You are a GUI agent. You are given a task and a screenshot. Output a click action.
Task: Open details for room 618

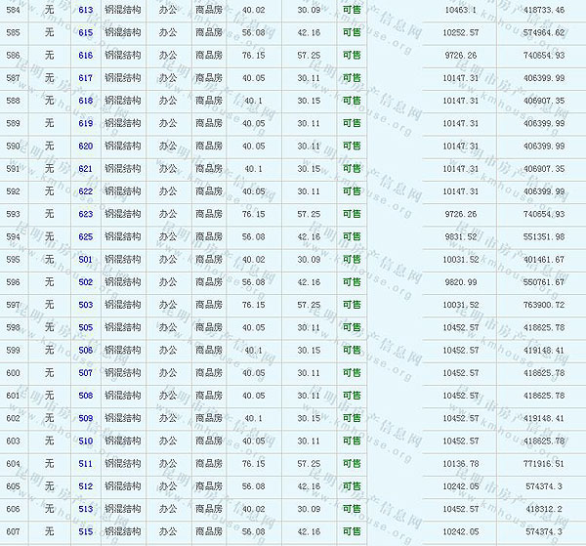point(85,101)
